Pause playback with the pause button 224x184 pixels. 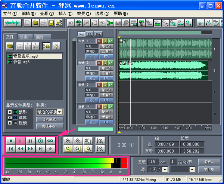pos(31,141)
